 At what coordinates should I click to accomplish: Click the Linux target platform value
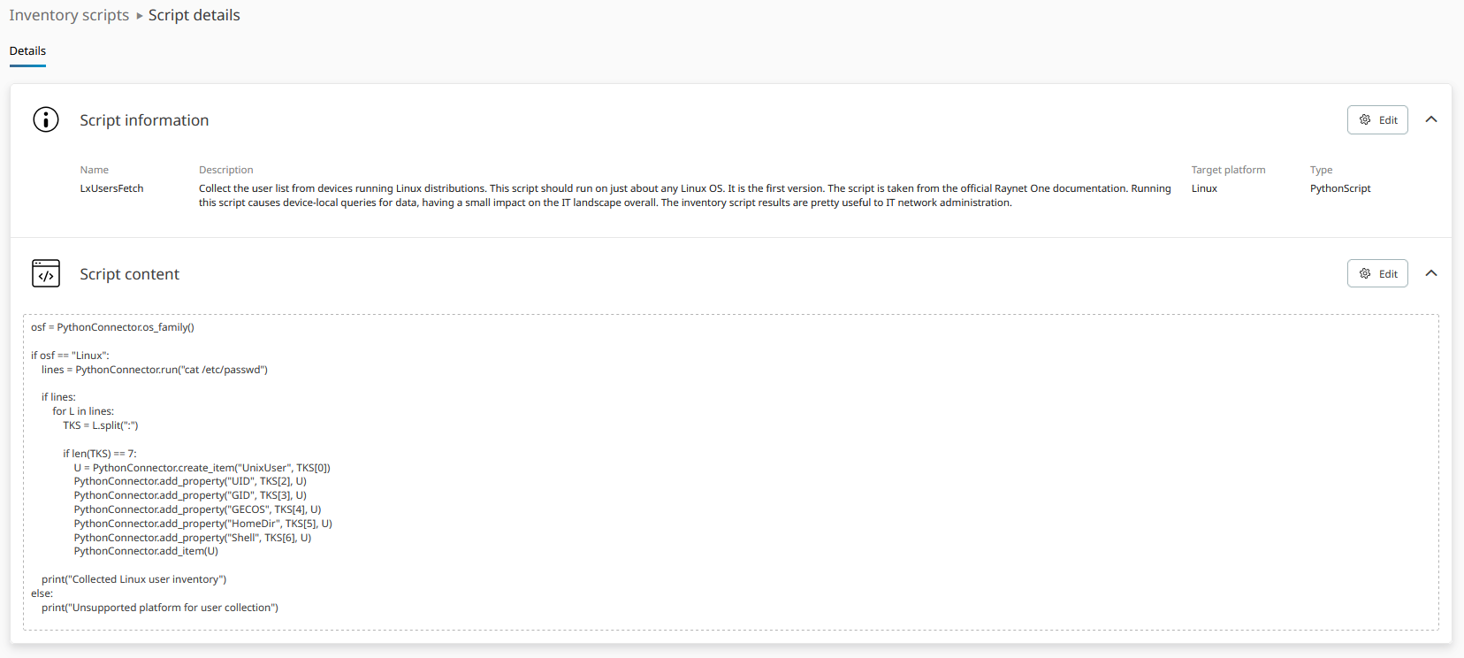[1204, 188]
